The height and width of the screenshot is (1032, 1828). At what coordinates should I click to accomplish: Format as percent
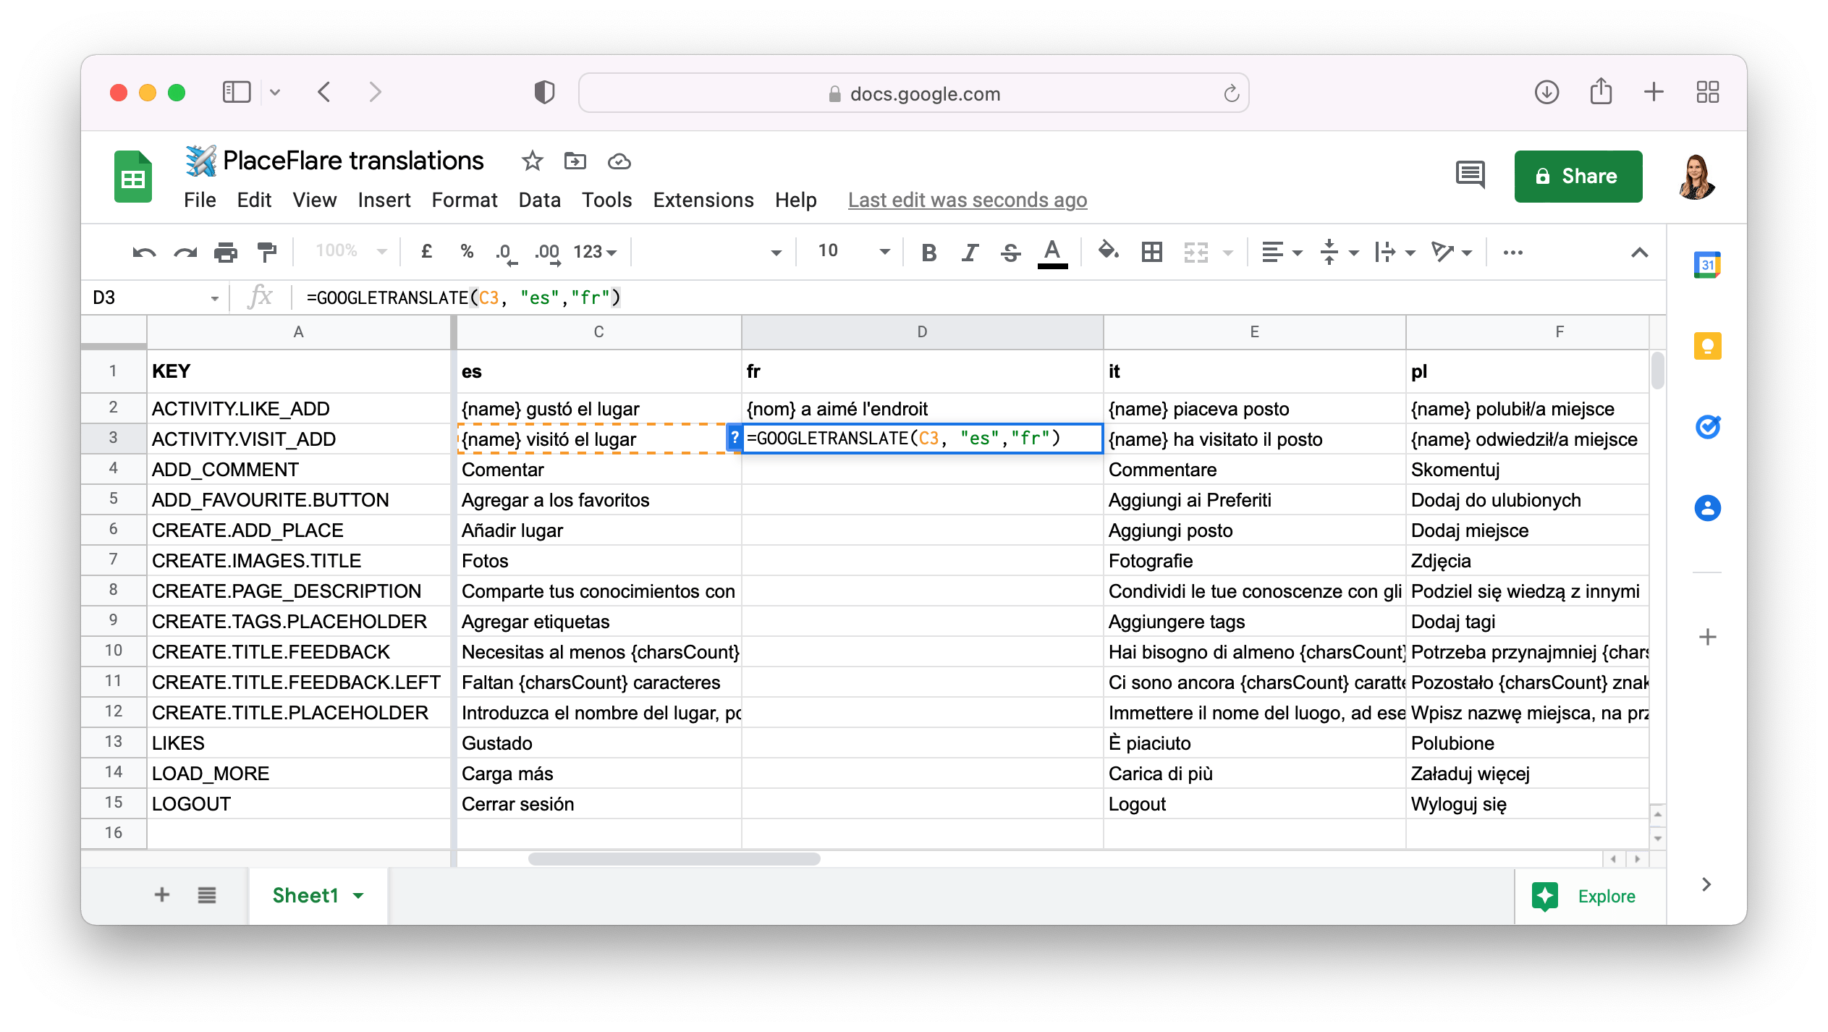click(x=467, y=252)
